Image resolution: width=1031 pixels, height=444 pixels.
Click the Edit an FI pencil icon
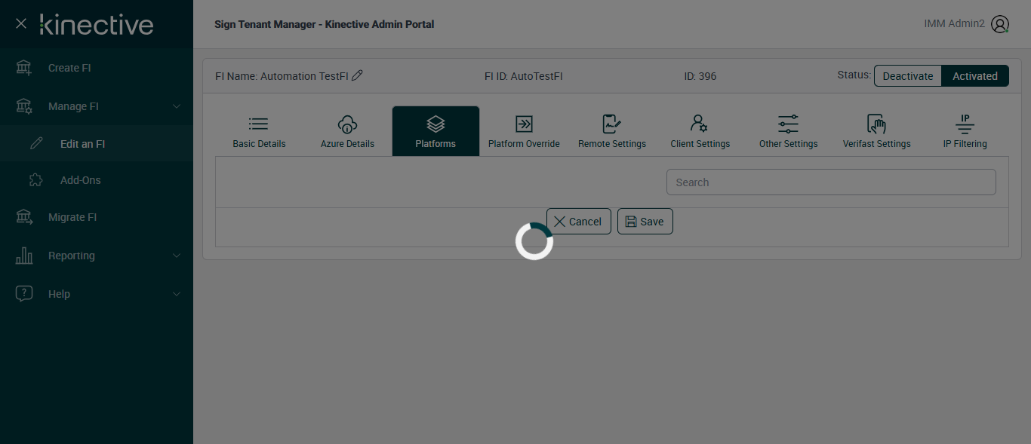pos(36,144)
